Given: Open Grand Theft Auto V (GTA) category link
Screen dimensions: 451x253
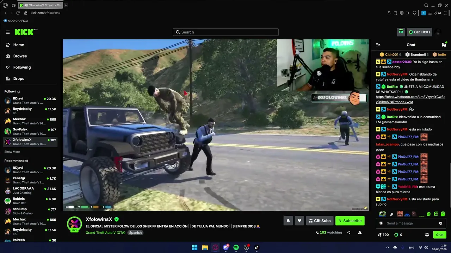Looking at the screenshot, I should (x=105, y=233).
